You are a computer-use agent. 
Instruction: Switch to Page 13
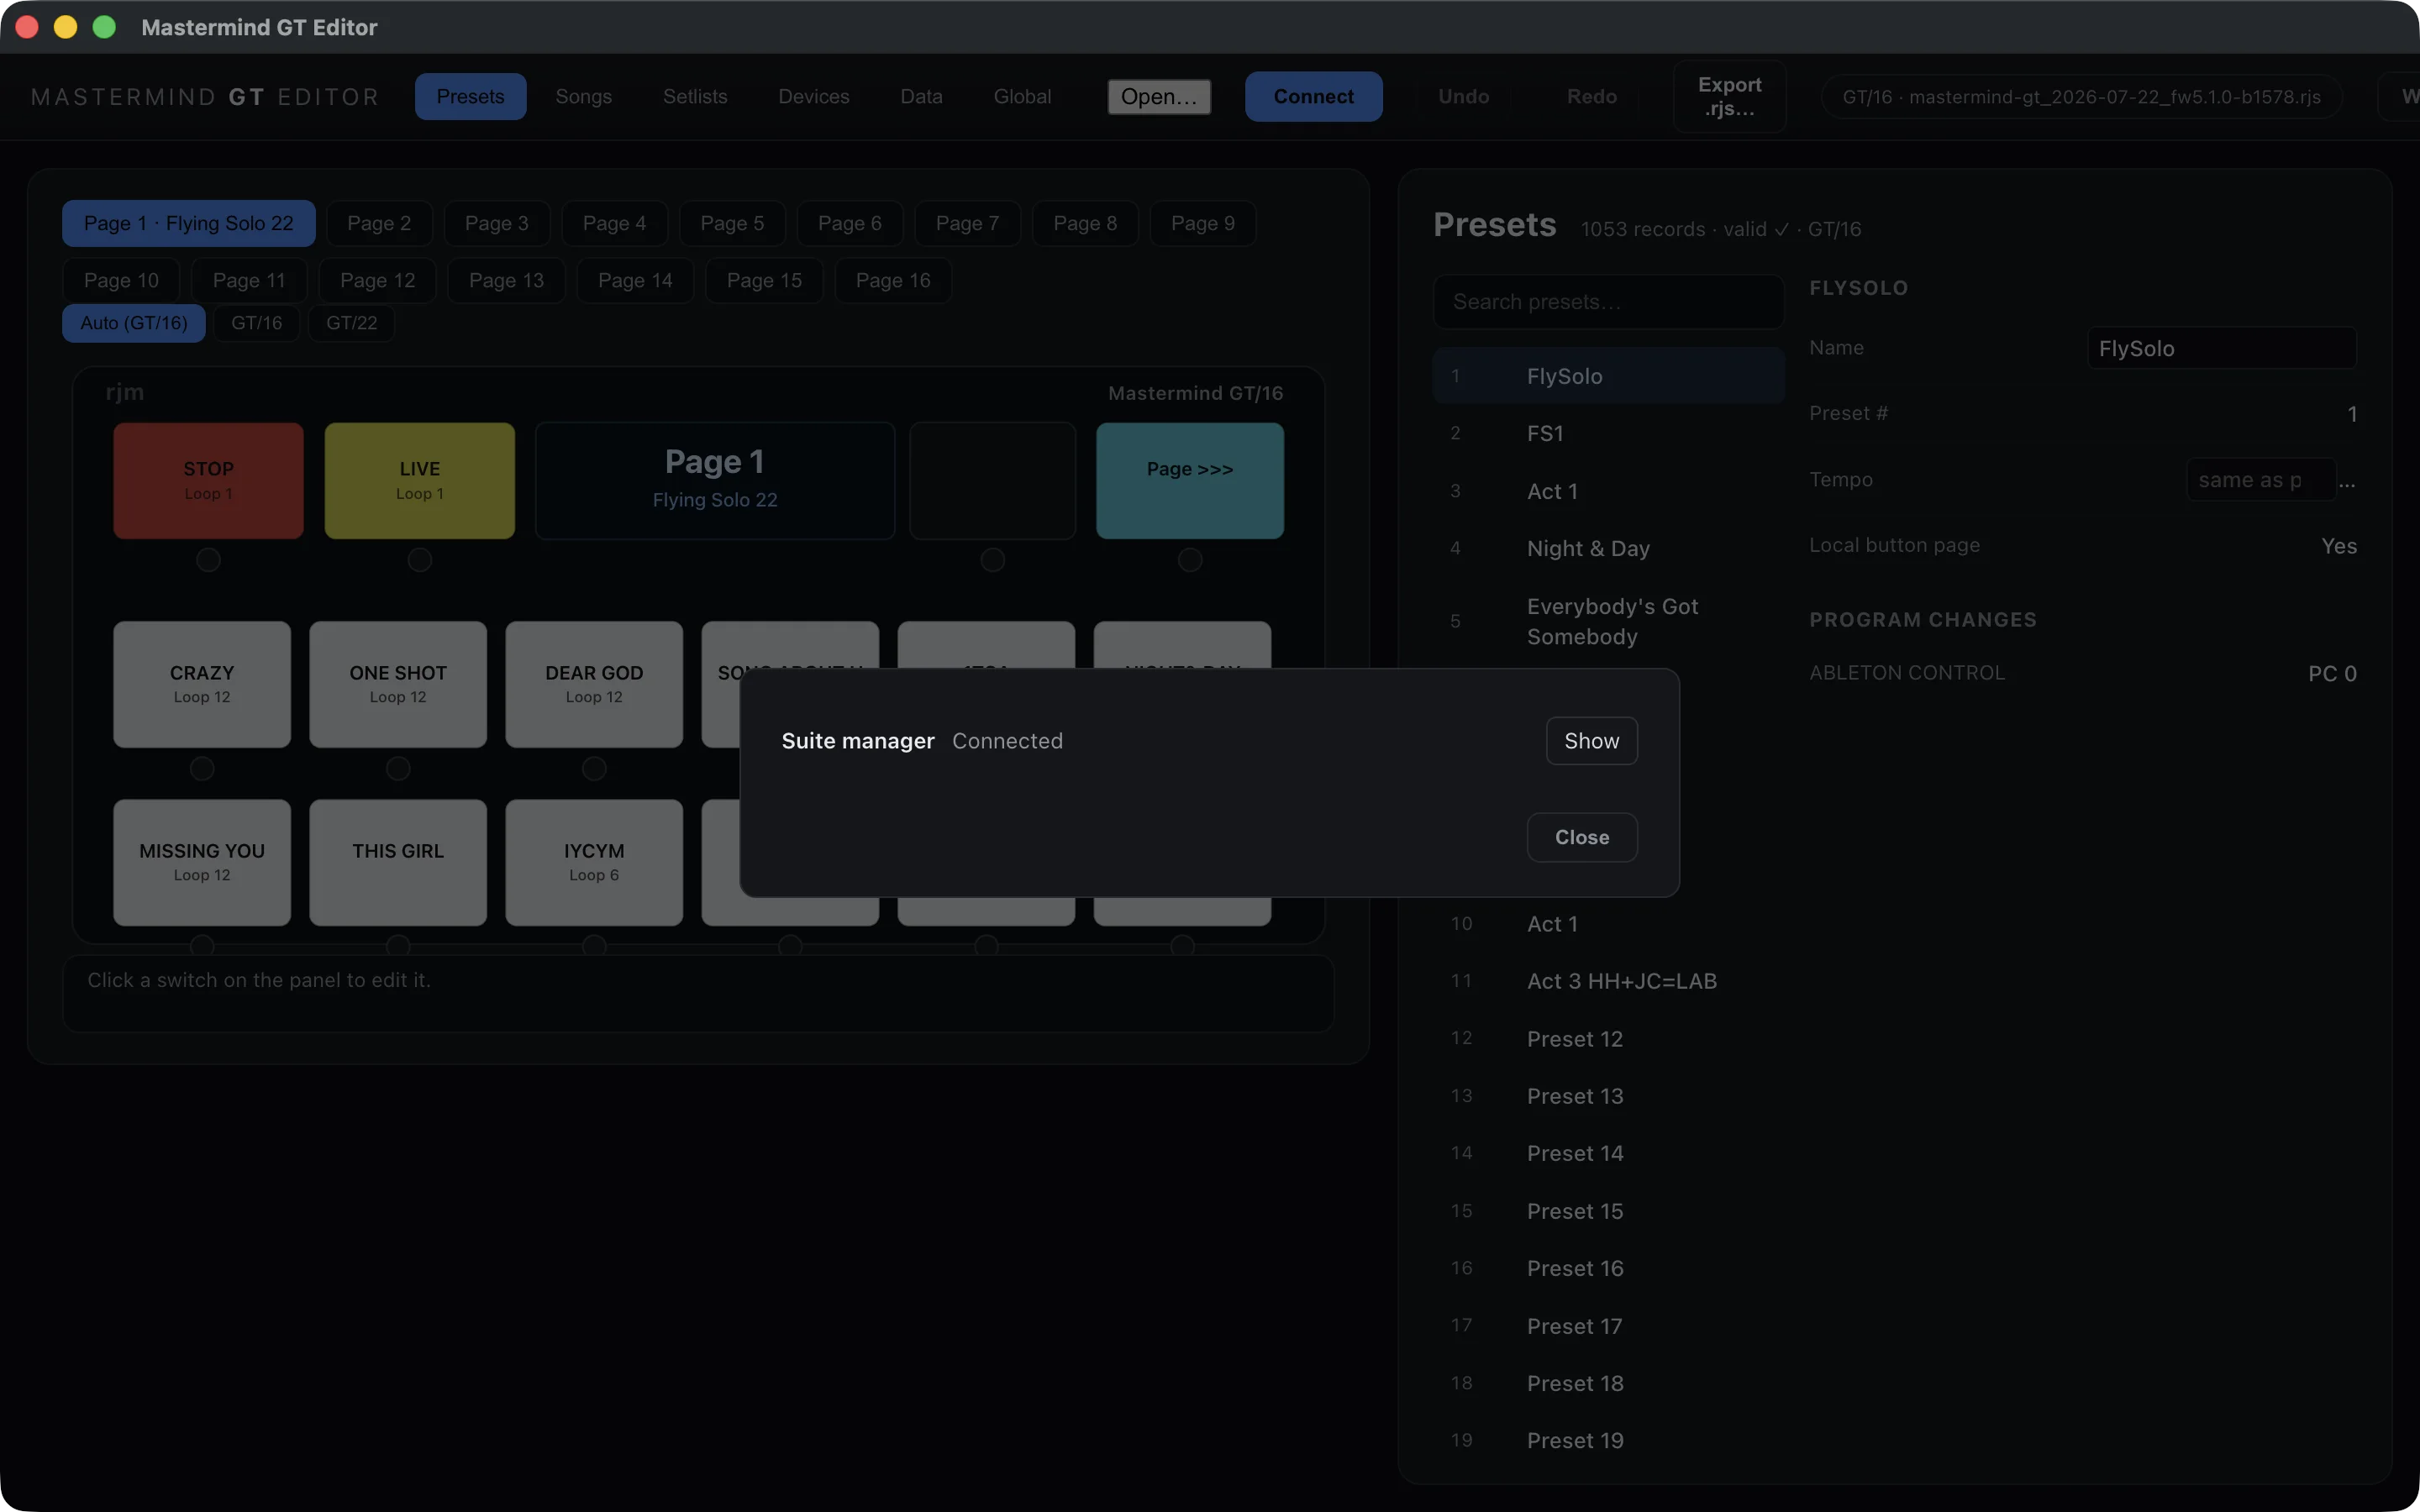point(507,280)
